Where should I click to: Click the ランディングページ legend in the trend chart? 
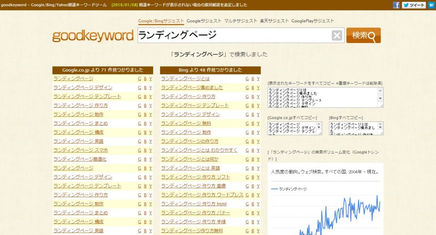coord(289,189)
